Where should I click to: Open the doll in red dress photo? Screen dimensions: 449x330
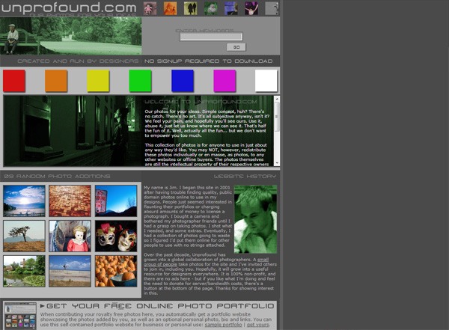tap(70, 236)
